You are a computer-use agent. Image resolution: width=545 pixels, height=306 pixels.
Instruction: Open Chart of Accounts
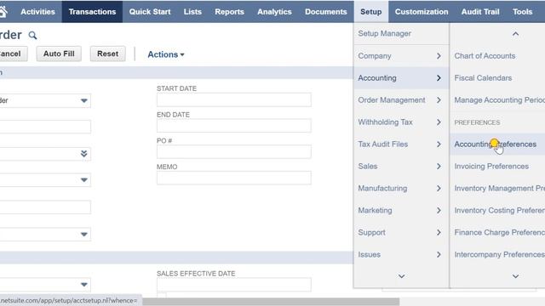point(485,56)
